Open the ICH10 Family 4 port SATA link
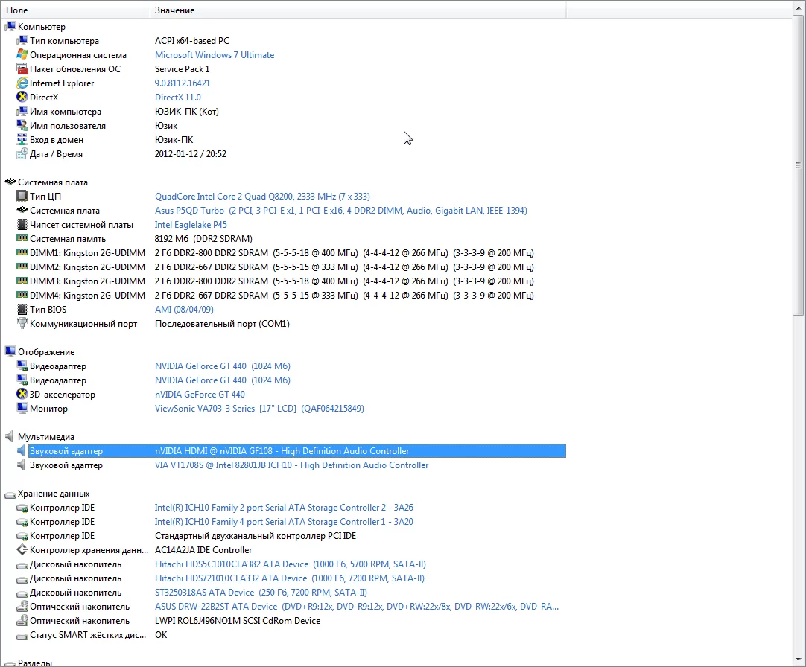Viewport: 806px width, 667px height. [284, 522]
